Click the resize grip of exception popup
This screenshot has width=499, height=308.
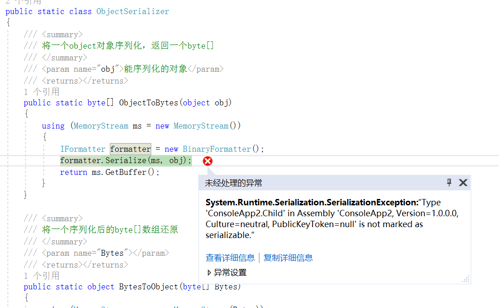(466, 279)
